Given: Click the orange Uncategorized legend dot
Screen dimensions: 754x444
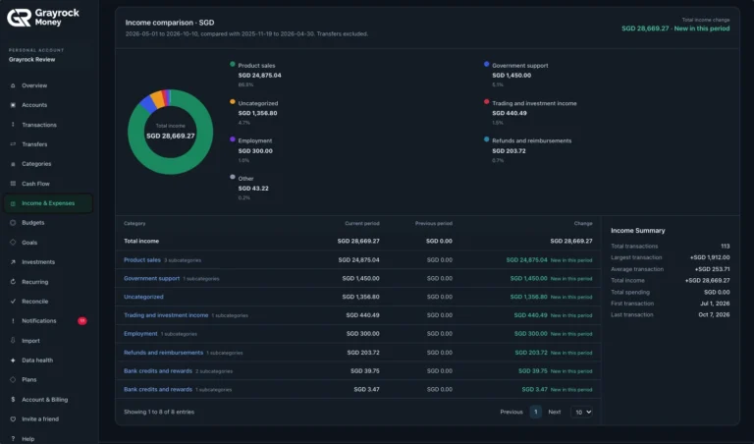Looking at the screenshot, I should (233, 101).
